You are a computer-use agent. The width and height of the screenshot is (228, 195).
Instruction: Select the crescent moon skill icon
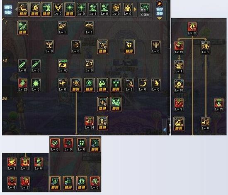(143, 85)
